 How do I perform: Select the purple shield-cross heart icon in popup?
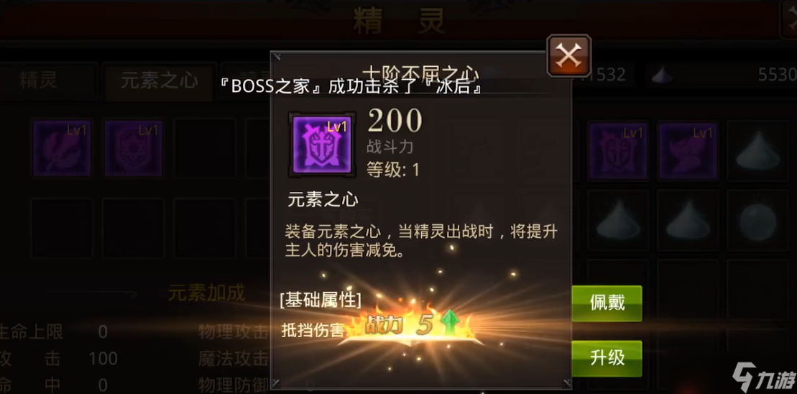click(x=321, y=145)
